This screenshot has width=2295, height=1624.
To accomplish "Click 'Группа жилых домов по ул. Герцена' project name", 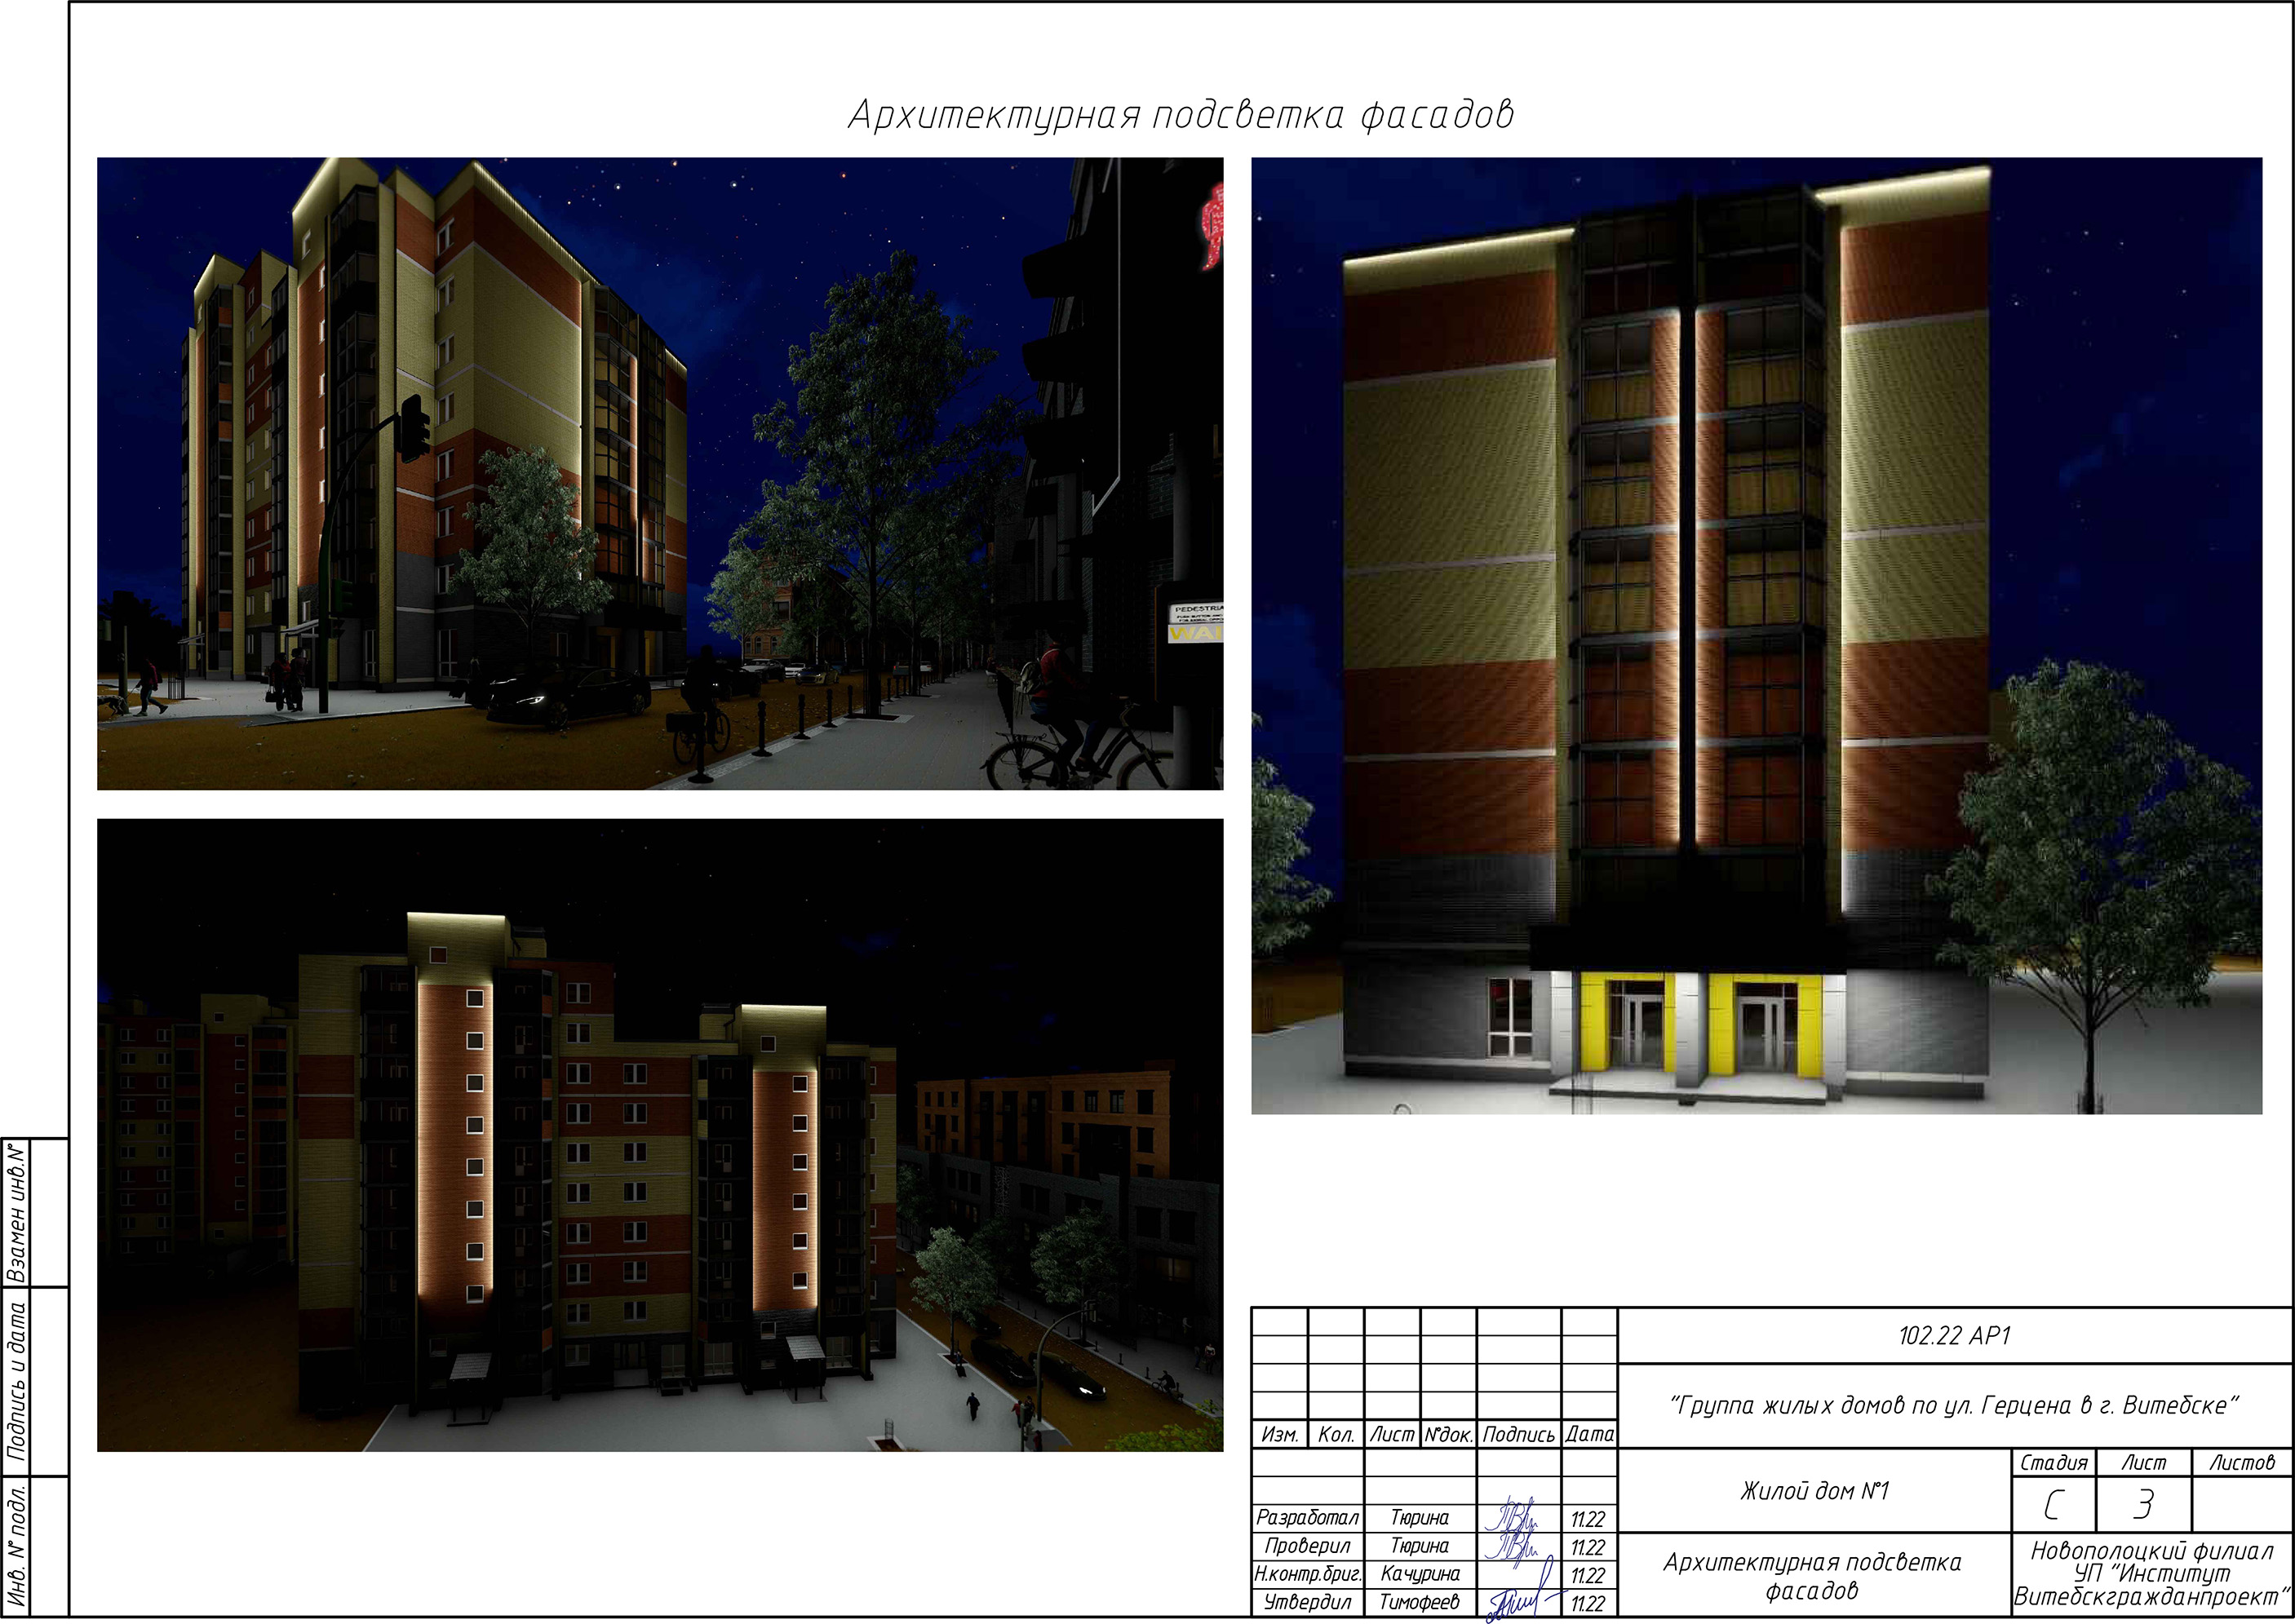I will [1954, 1405].
